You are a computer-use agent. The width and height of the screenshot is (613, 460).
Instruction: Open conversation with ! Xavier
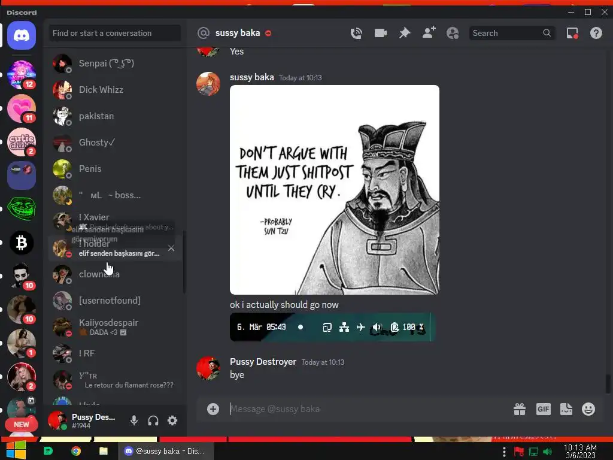(114, 220)
